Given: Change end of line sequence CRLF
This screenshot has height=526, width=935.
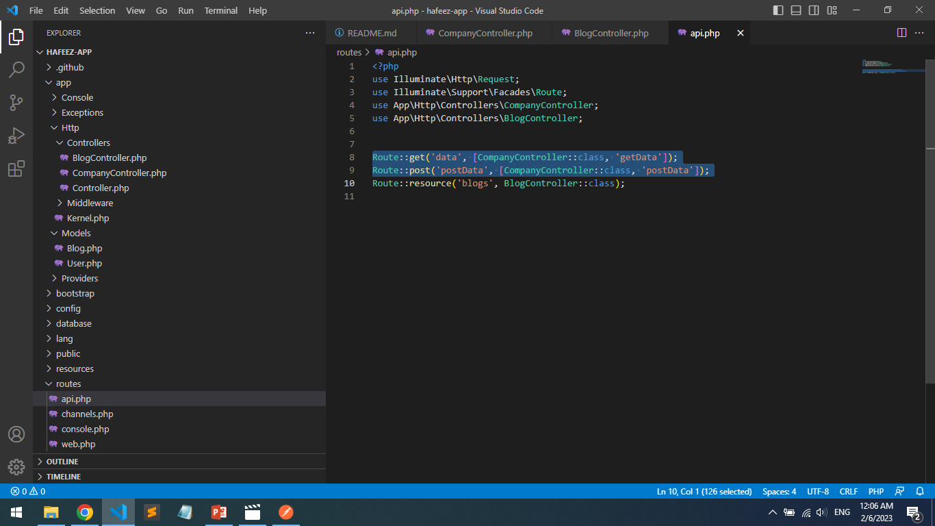Looking at the screenshot, I should (x=849, y=492).
